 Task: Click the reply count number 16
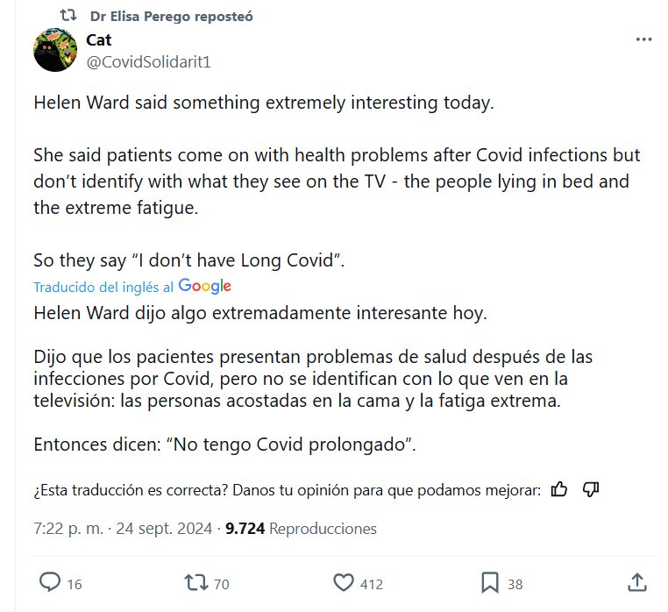coord(75,584)
